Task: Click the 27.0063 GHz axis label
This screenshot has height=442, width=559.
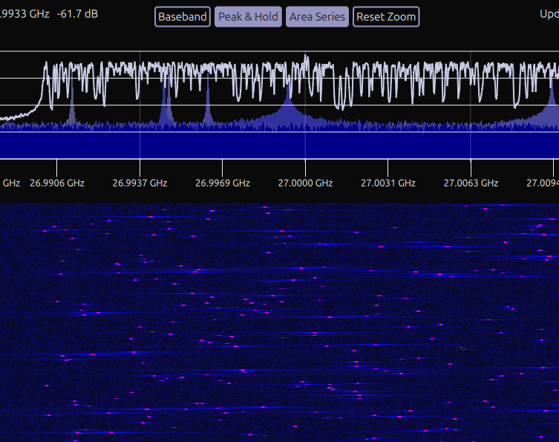Action: [471, 183]
